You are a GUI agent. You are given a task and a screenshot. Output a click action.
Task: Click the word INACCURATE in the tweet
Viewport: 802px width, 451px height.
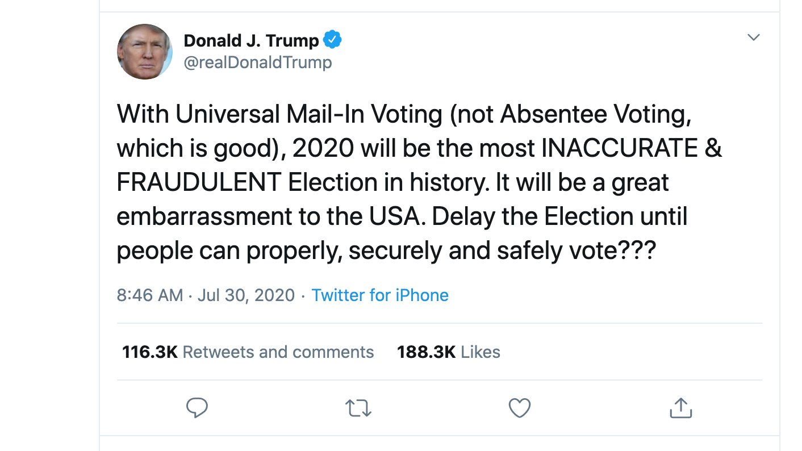[x=619, y=148]
